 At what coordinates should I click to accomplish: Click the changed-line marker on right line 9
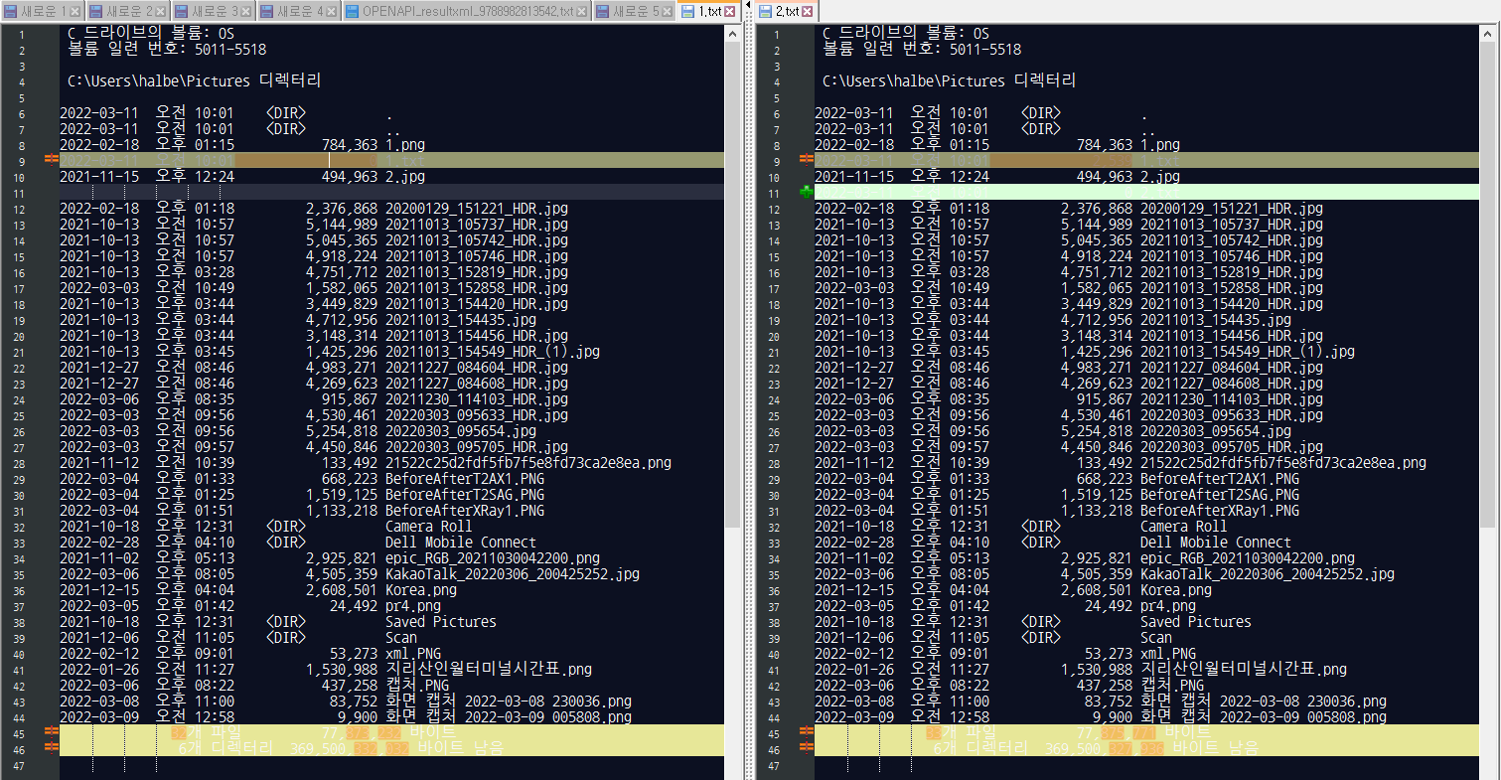click(x=806, y=160)
